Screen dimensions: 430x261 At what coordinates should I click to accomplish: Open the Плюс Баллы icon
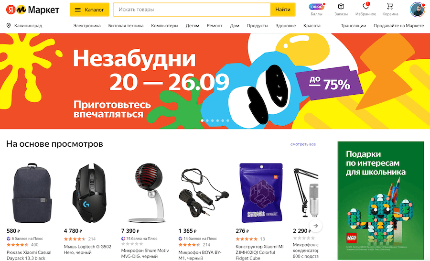click(316, 7)
